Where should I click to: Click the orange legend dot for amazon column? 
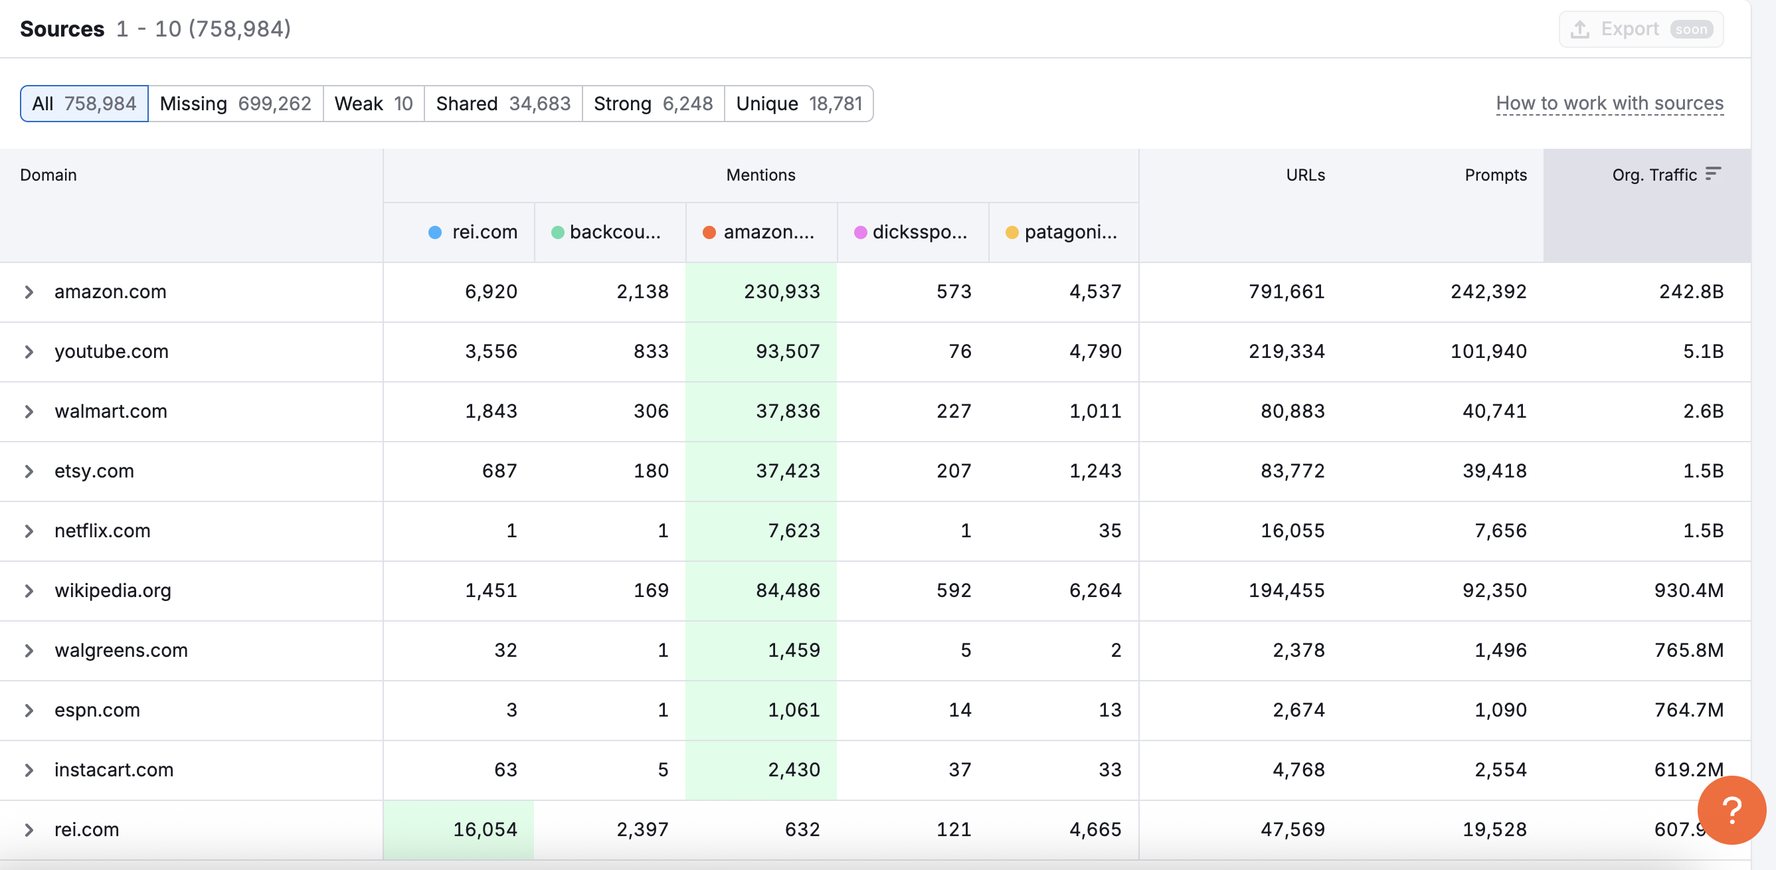tap(709, 232)
